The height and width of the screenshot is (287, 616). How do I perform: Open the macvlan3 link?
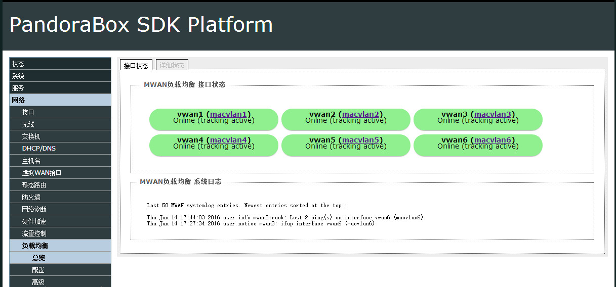click(x=493, y=114)
